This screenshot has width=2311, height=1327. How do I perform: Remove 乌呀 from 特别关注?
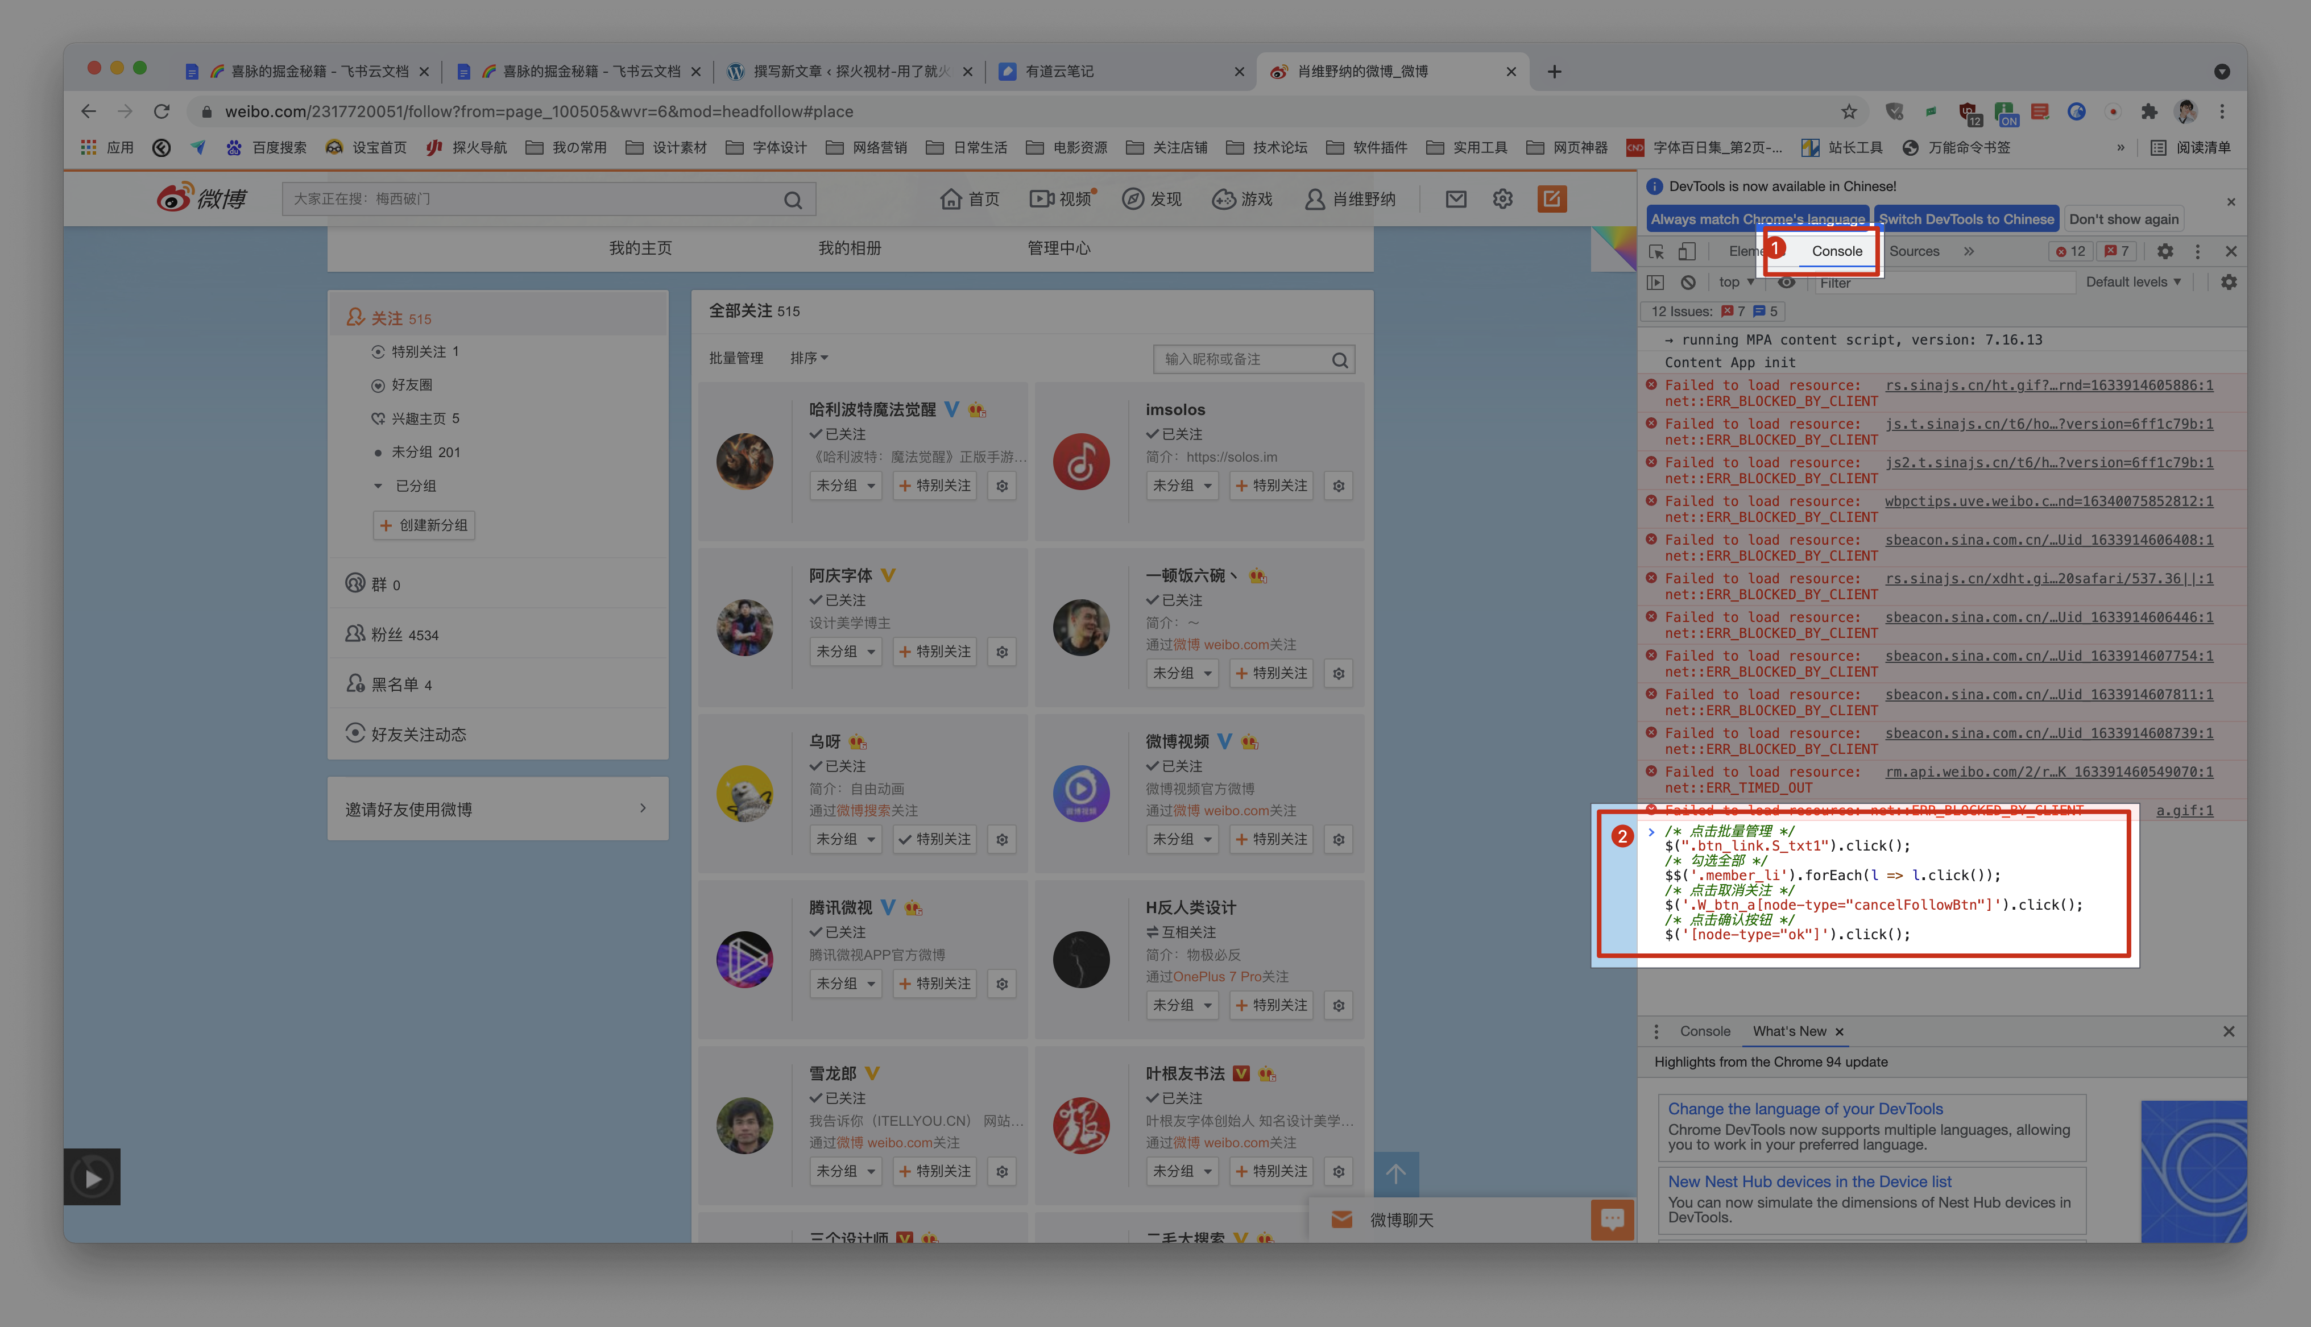click(935, 839)
